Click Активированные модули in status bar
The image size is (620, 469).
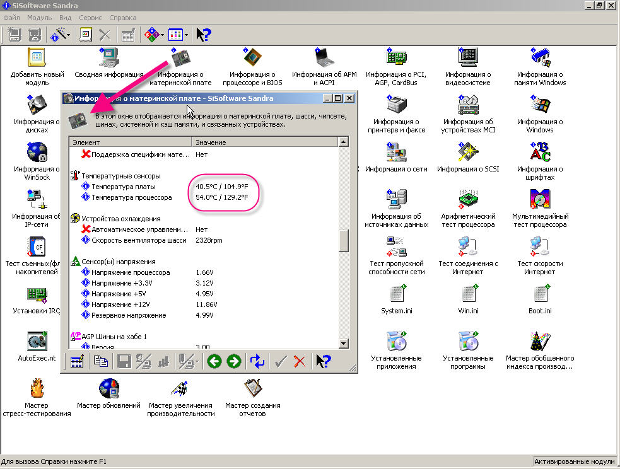point(575,461)
